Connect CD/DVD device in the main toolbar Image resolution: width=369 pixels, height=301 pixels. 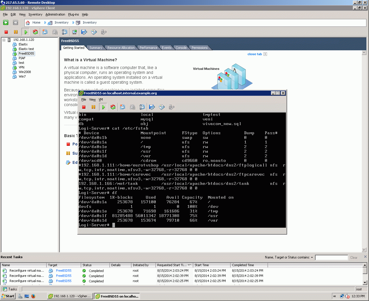pos(94,32)
